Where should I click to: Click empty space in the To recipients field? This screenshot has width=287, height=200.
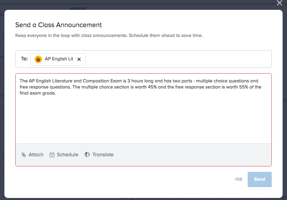(176, 59)
